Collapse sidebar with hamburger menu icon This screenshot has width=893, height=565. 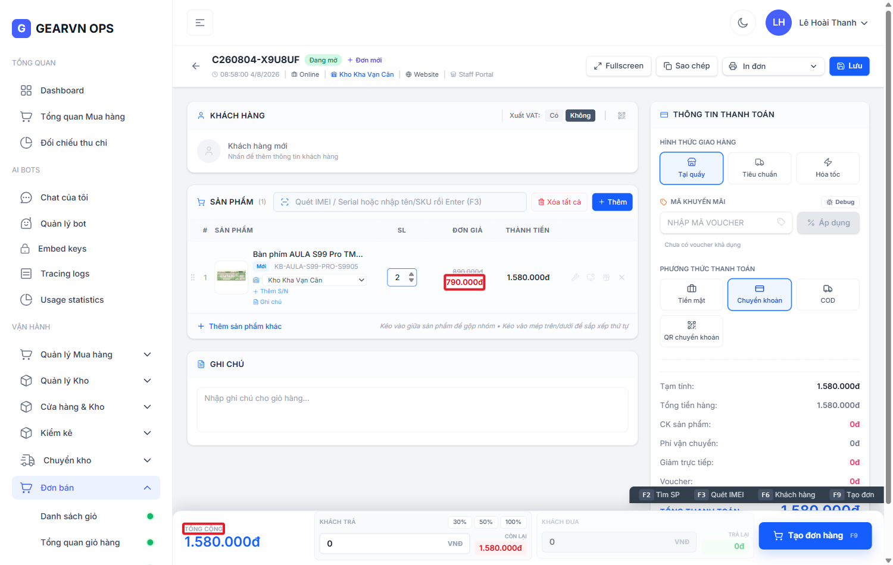pos(200,23)
